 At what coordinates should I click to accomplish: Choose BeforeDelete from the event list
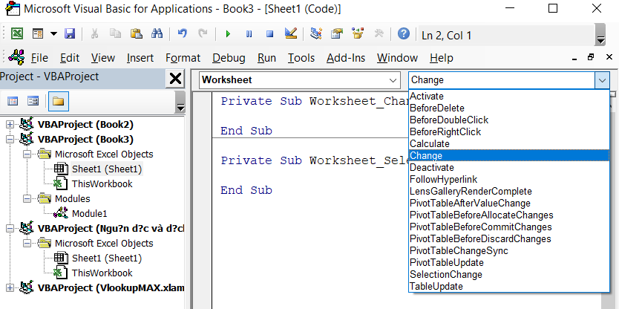tap(509, 108)
